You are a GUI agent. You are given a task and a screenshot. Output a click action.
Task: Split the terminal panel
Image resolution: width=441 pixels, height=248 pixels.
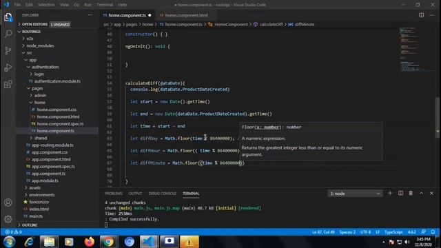400,193
